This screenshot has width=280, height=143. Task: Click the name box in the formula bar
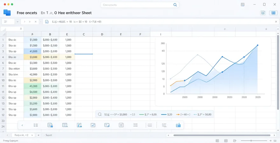coord(8,22)
